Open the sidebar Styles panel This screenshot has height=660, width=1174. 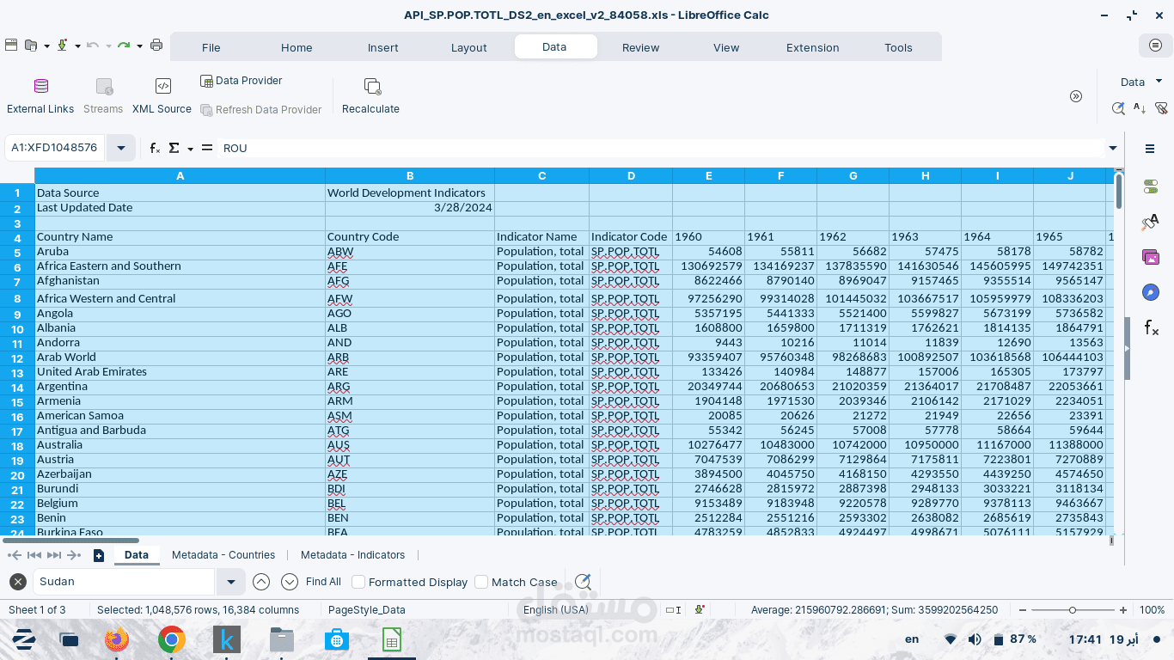pos(1151,222)
